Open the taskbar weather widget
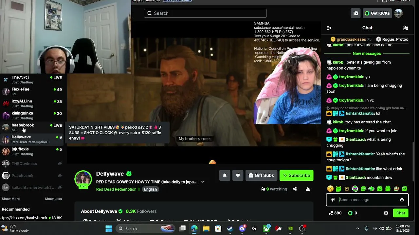Viewport: 419px width, 235px height. tap(15, 228)
